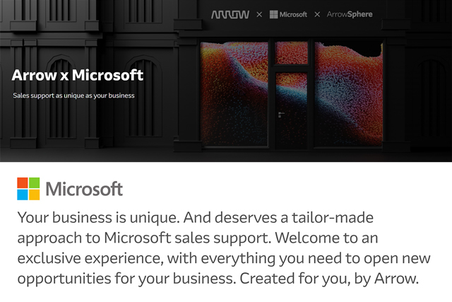The height and width of the screenshot is (302, 452).
Task: Click the small Microsoft text in the top banner
Action: (x=293, y=14)
